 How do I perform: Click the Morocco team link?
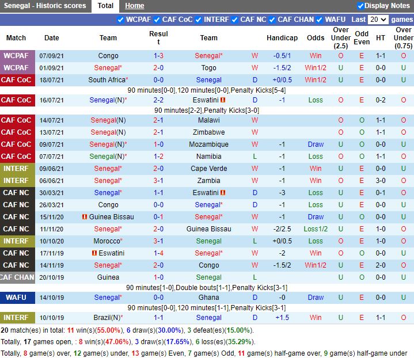coord(107,241)
